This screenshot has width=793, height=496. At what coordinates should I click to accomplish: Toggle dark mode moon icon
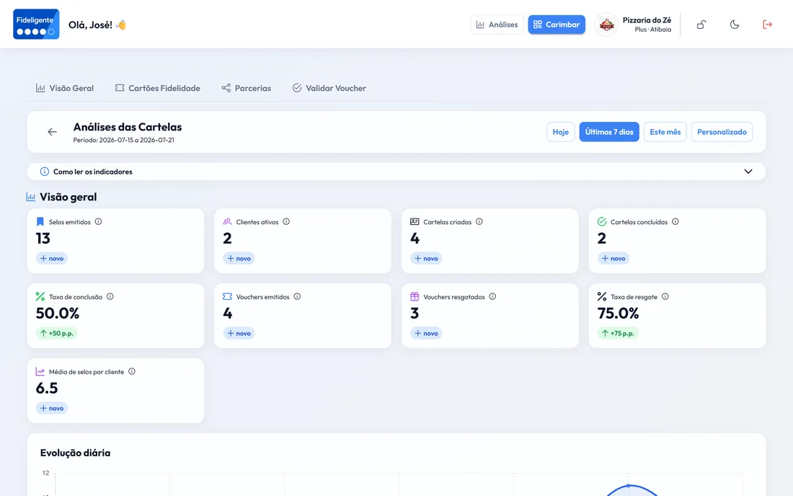(735, 25)
